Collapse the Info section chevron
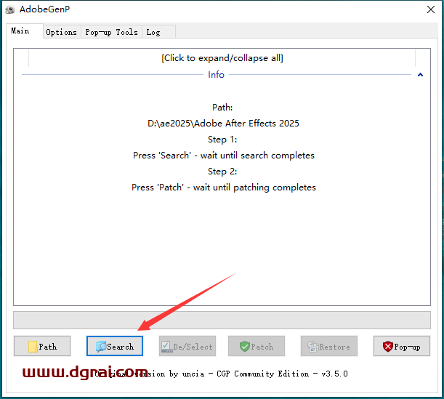 420,75
